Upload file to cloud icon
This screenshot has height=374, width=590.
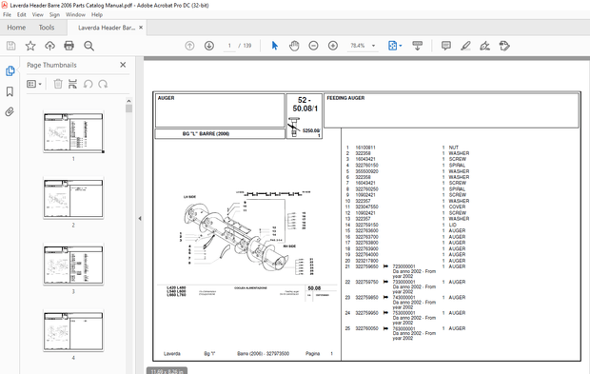click(49, 46)
